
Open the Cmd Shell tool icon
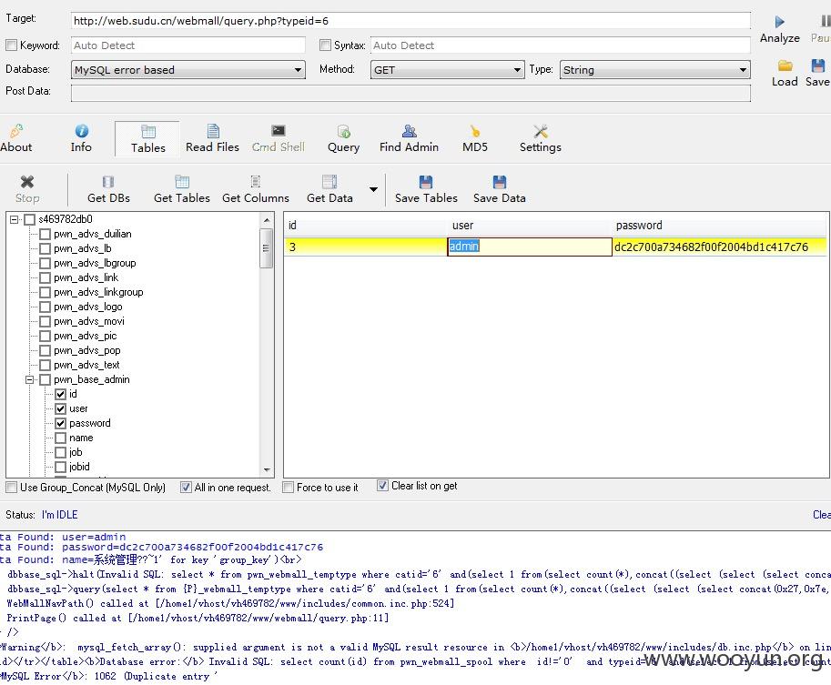278,131
